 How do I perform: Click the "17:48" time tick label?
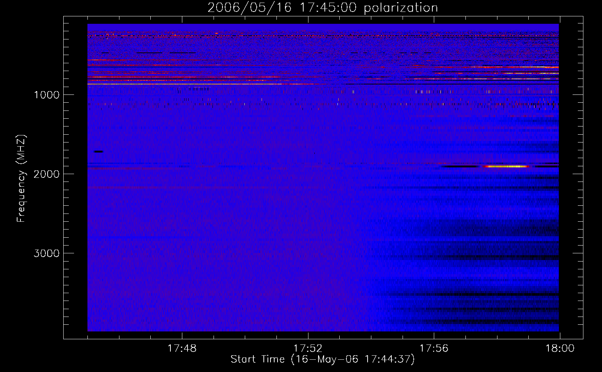point(182,349)
